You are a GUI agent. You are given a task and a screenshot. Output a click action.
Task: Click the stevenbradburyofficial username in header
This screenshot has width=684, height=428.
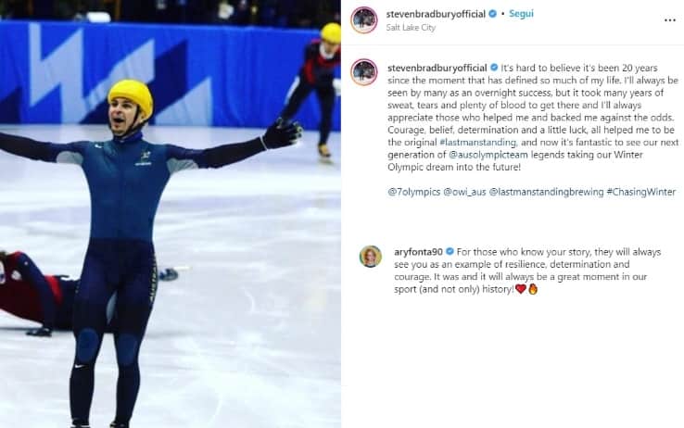point(436,14)
